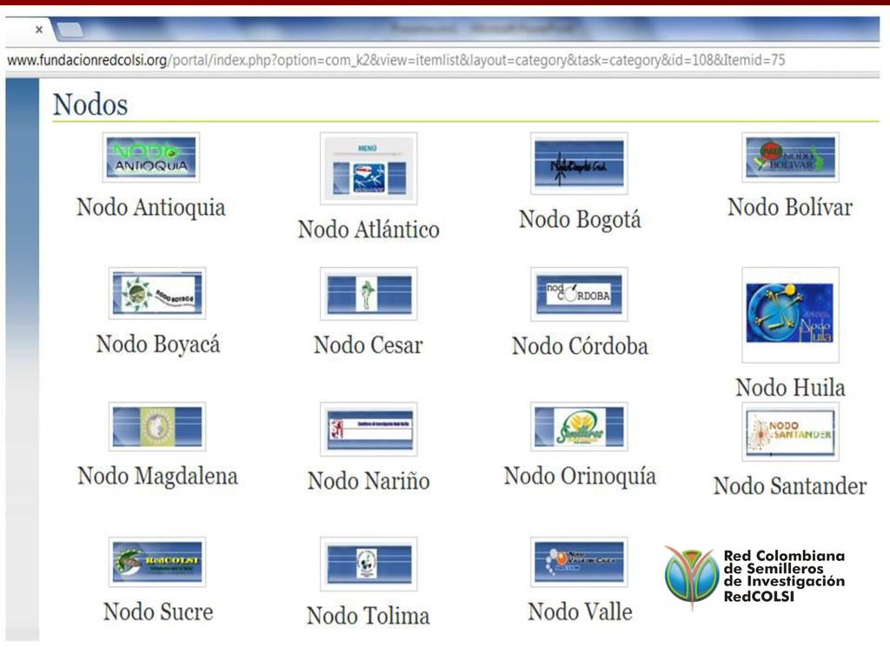Image resolution: width=890 pixels, height=668 pixels.
Task: Follow the Nodo Orinoquía link
Action: pyautogui.click(x=580, y=477)
